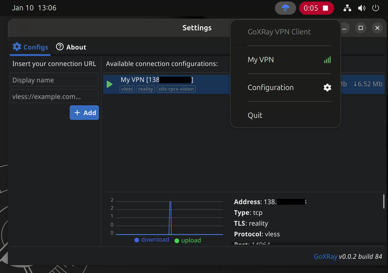This screenshot has height=273, width=388.
Task: Open the network status indicator
Action: coord(347,8)
